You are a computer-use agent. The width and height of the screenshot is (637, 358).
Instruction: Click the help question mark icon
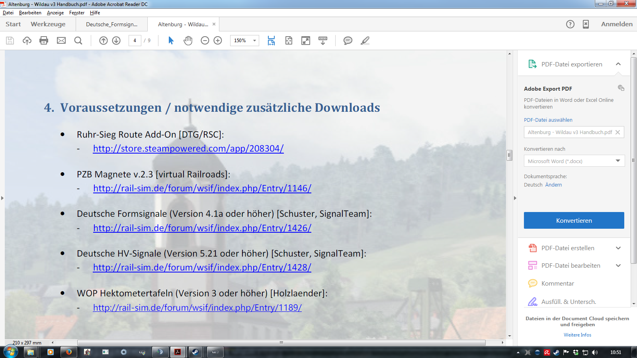pyautogui.click(x=570, y=24)
